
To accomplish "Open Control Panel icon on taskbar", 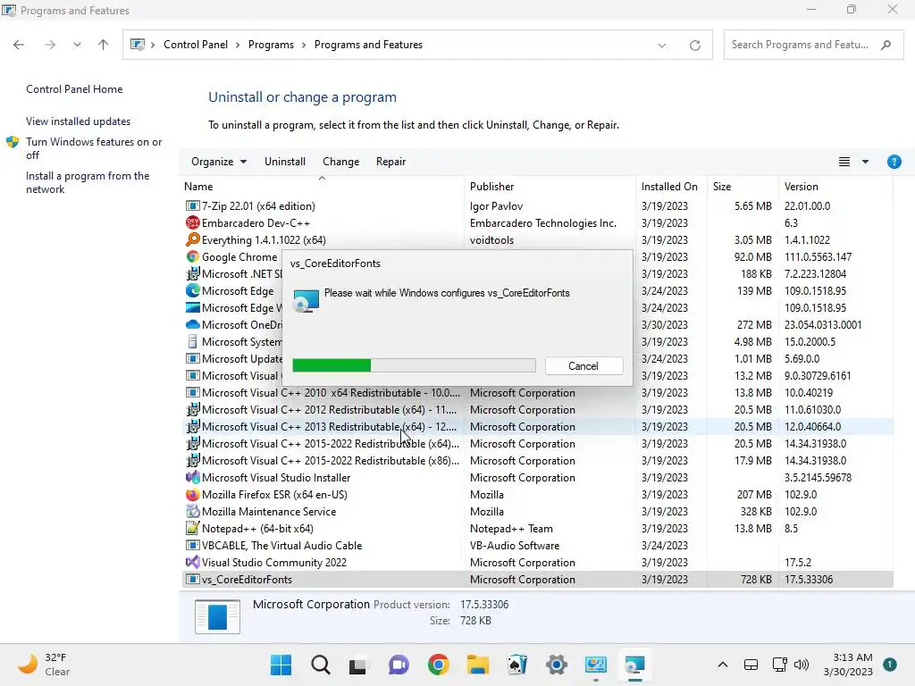I will (596, 665).
